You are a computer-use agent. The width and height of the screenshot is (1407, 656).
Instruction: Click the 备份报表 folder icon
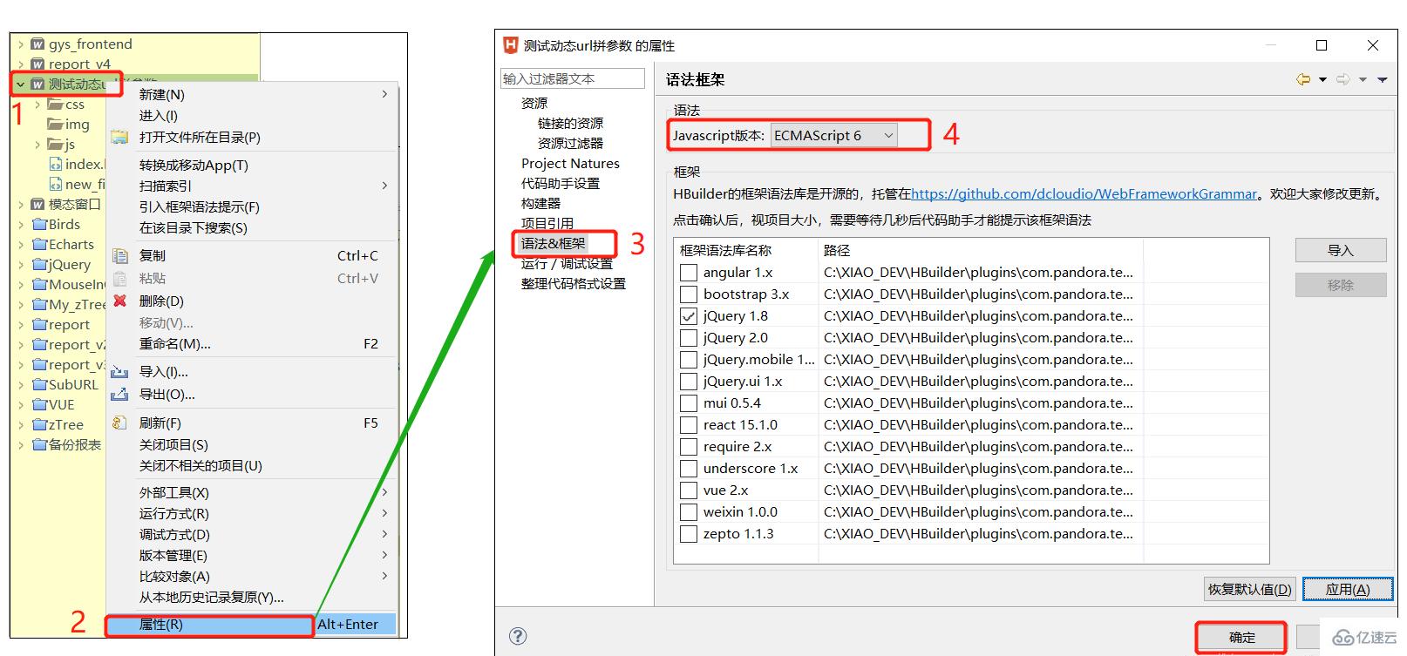(x=39, y=445)
